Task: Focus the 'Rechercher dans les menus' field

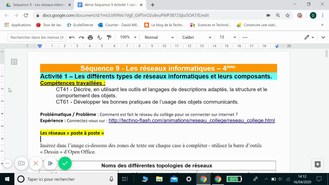Action: tap(37, 38)
